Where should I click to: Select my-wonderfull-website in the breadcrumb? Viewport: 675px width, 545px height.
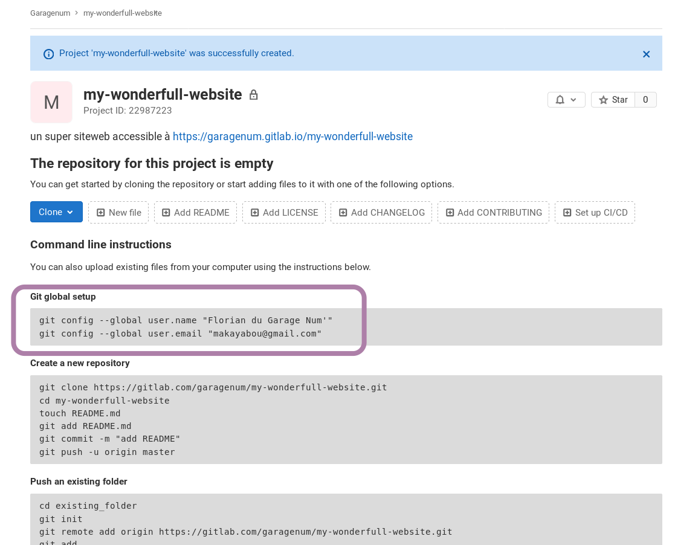(122, 13)
